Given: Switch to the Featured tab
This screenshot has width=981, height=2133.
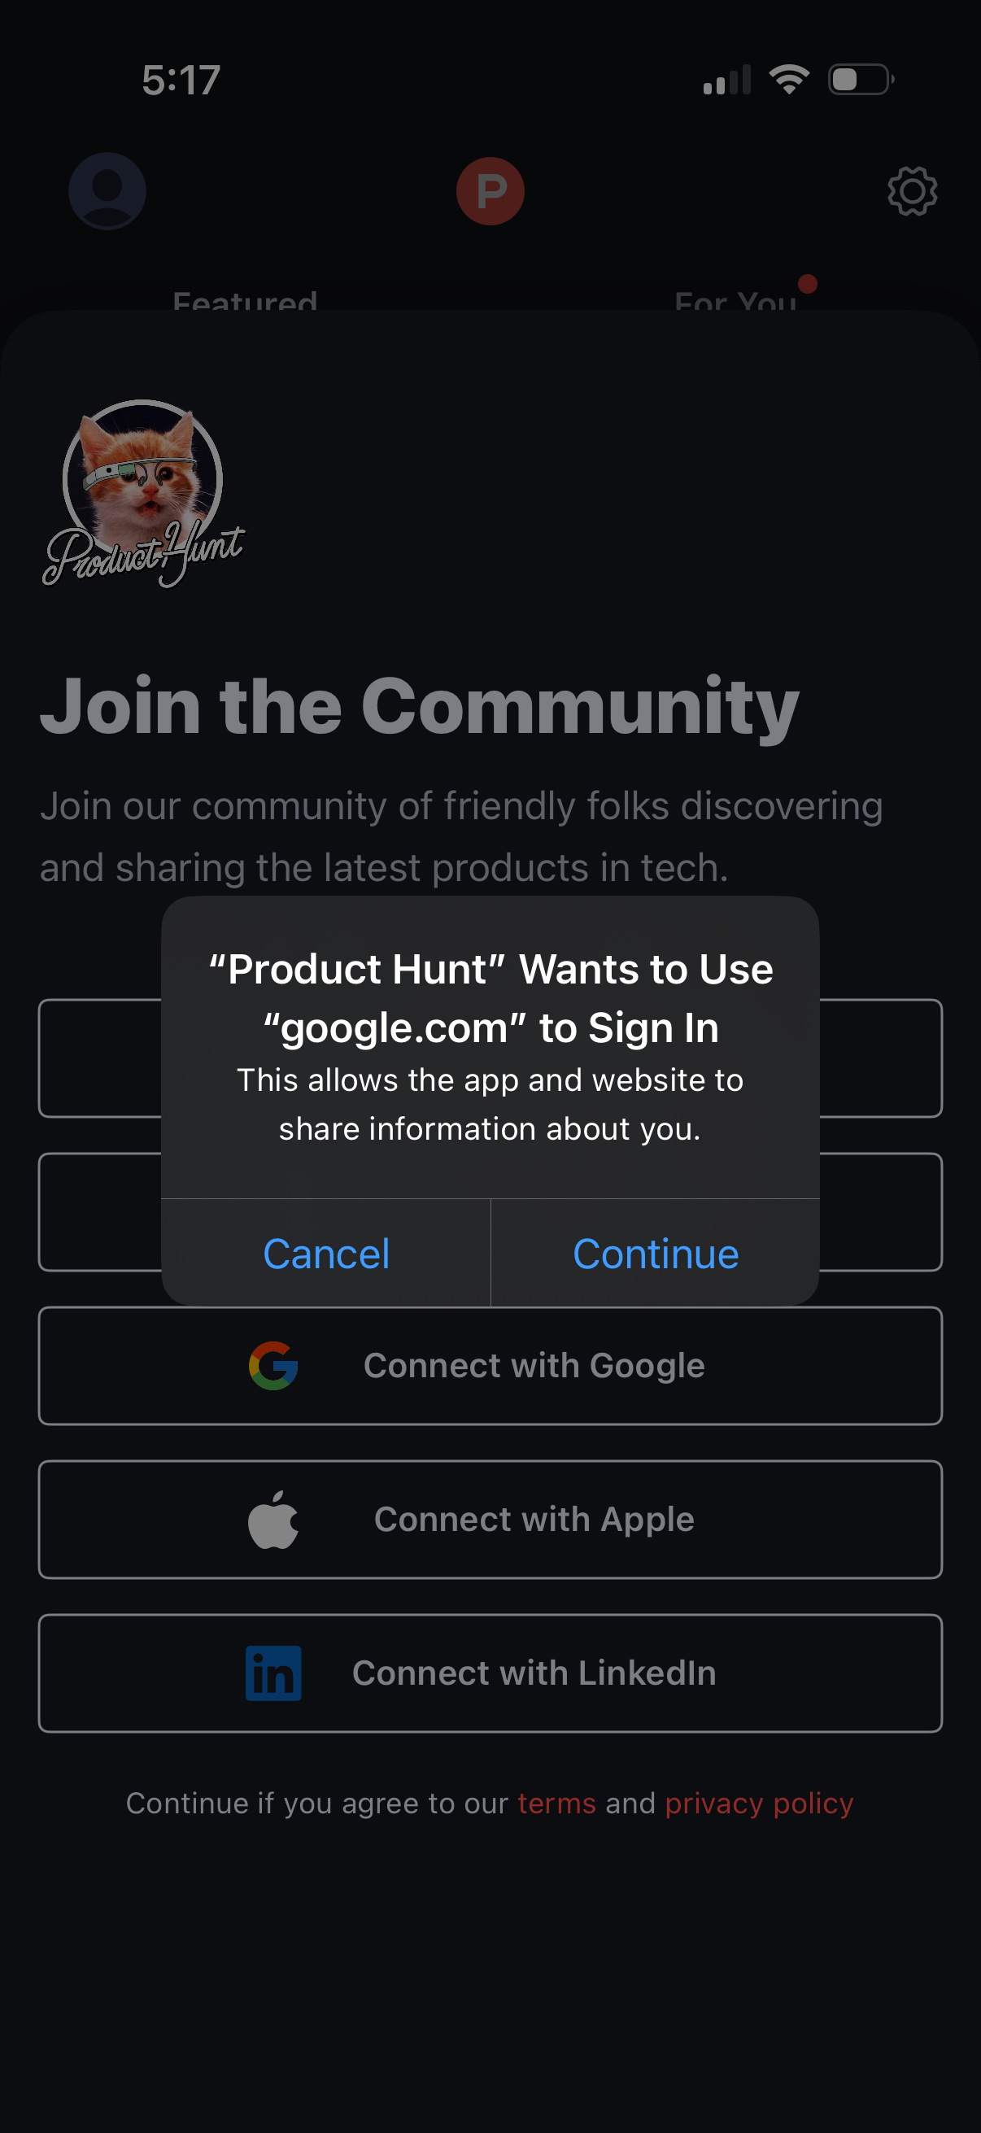Looking at the screenshot, I should [245, 303].
